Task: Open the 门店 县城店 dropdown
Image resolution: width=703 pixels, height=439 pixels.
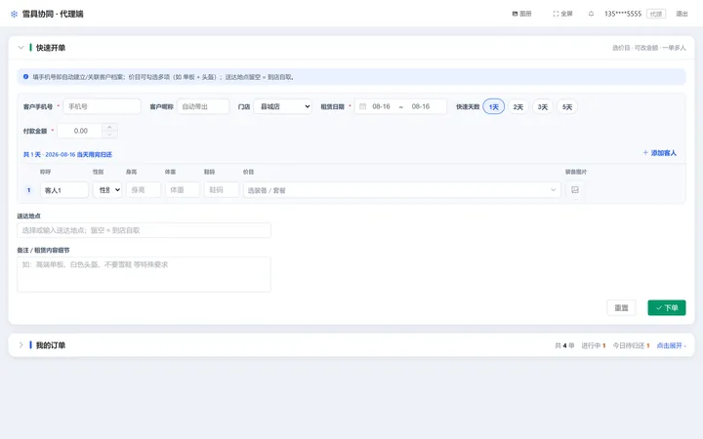Action: (x=282, y=106)
